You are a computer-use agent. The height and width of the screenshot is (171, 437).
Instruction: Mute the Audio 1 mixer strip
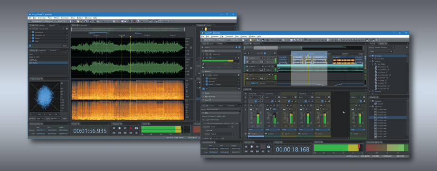click(x=251, y=105)
